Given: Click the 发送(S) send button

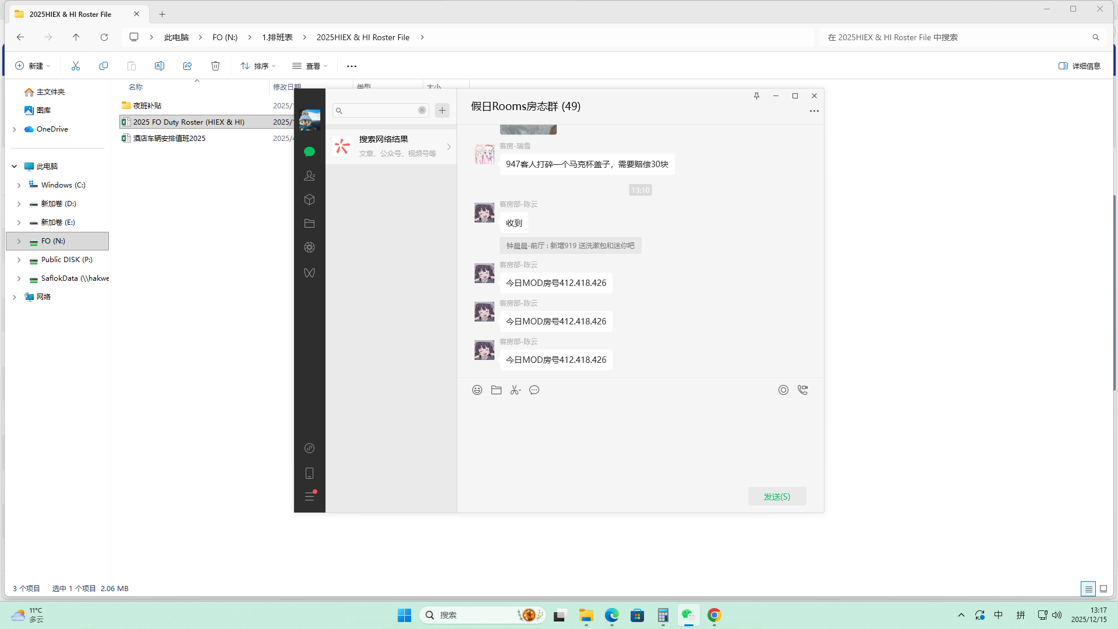Looking at the screenshot, I should [777, 496].
